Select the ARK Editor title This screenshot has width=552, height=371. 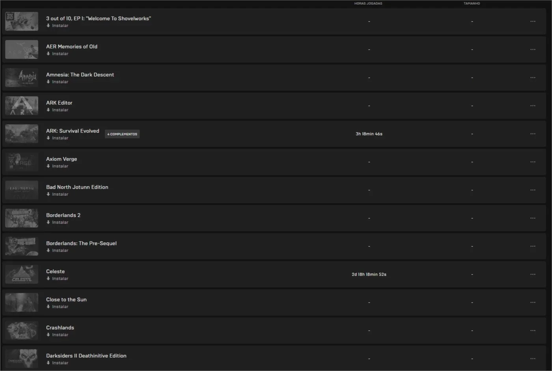[59, 103]
